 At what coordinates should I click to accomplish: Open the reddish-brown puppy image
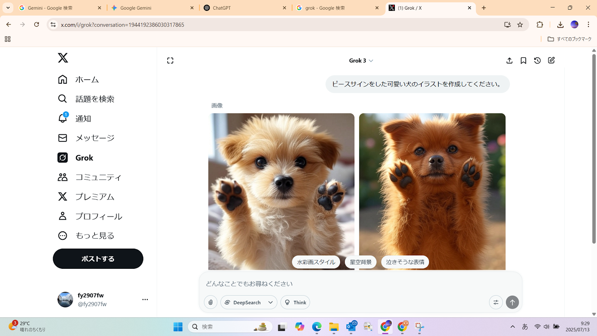click(432, 192)
